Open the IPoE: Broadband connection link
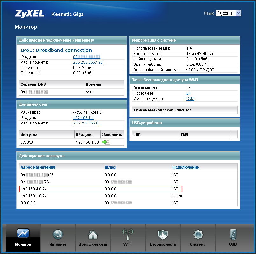The image size is (256, 254). (56, 50)
